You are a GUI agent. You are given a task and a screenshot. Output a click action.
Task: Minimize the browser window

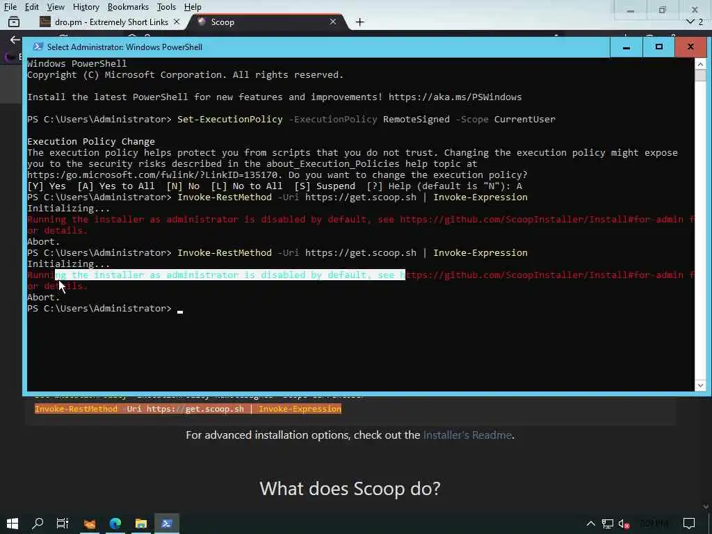point(630,10)
